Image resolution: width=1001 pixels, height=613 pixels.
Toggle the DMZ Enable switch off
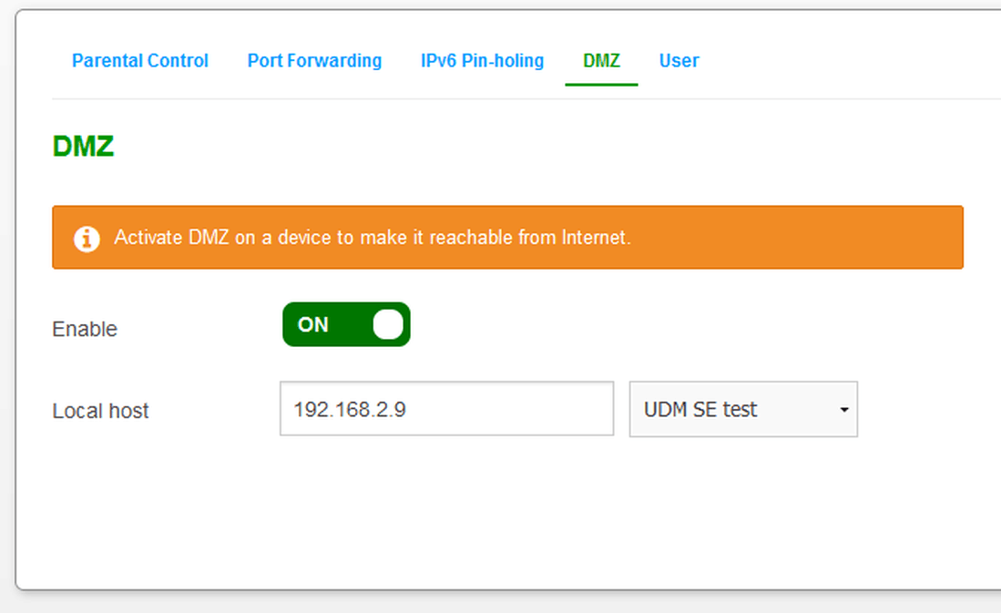click(x=346, y=324)
